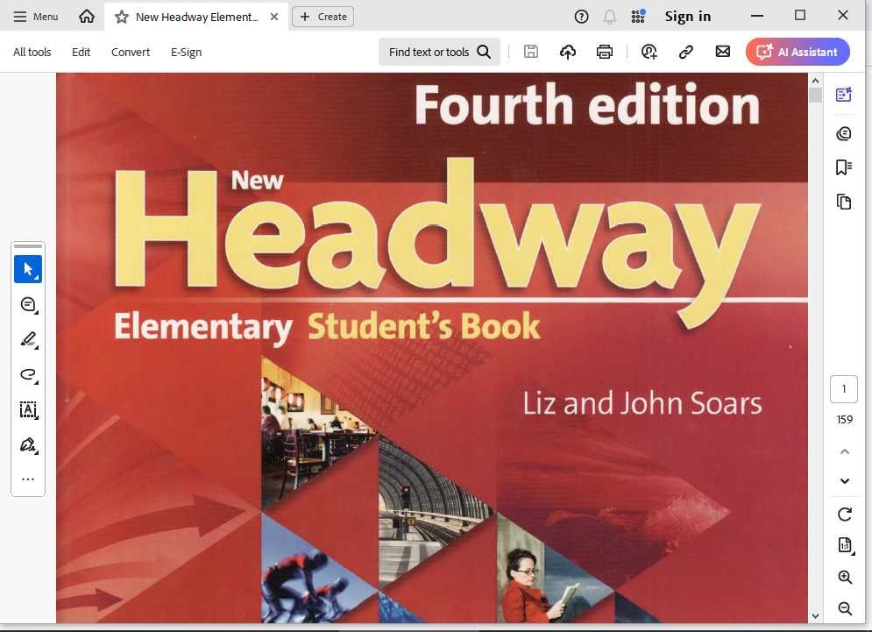Go to the Home icon
The width and height of the screenshot is (872, 632).
(86, 16)
